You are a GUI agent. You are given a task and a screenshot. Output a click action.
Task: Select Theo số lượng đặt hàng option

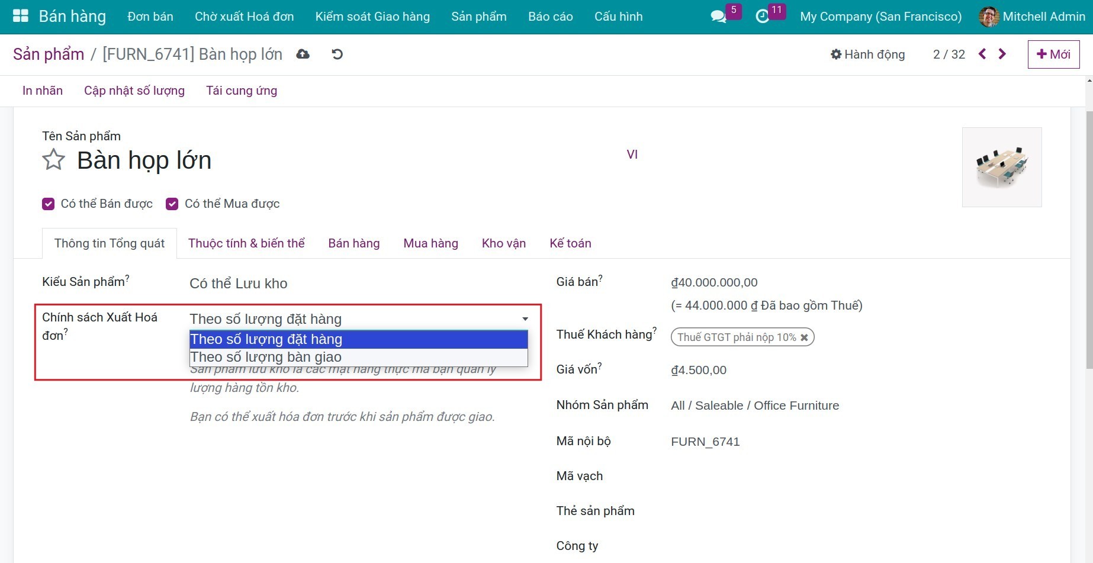(266, 339)
